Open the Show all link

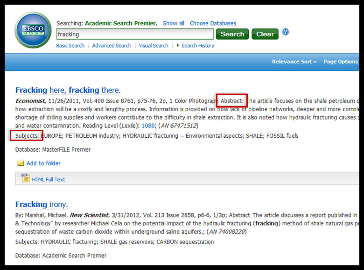click(173, 23)
